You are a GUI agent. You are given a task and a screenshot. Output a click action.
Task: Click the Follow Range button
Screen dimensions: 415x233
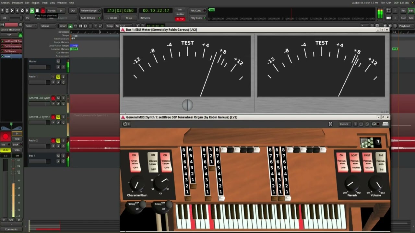tap(90, 11)
